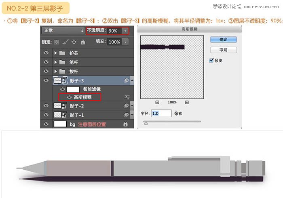The width and height of the screenshot is (283, 198).
Task: Click the bg layer white thumbnail
Action: [60, 124]
